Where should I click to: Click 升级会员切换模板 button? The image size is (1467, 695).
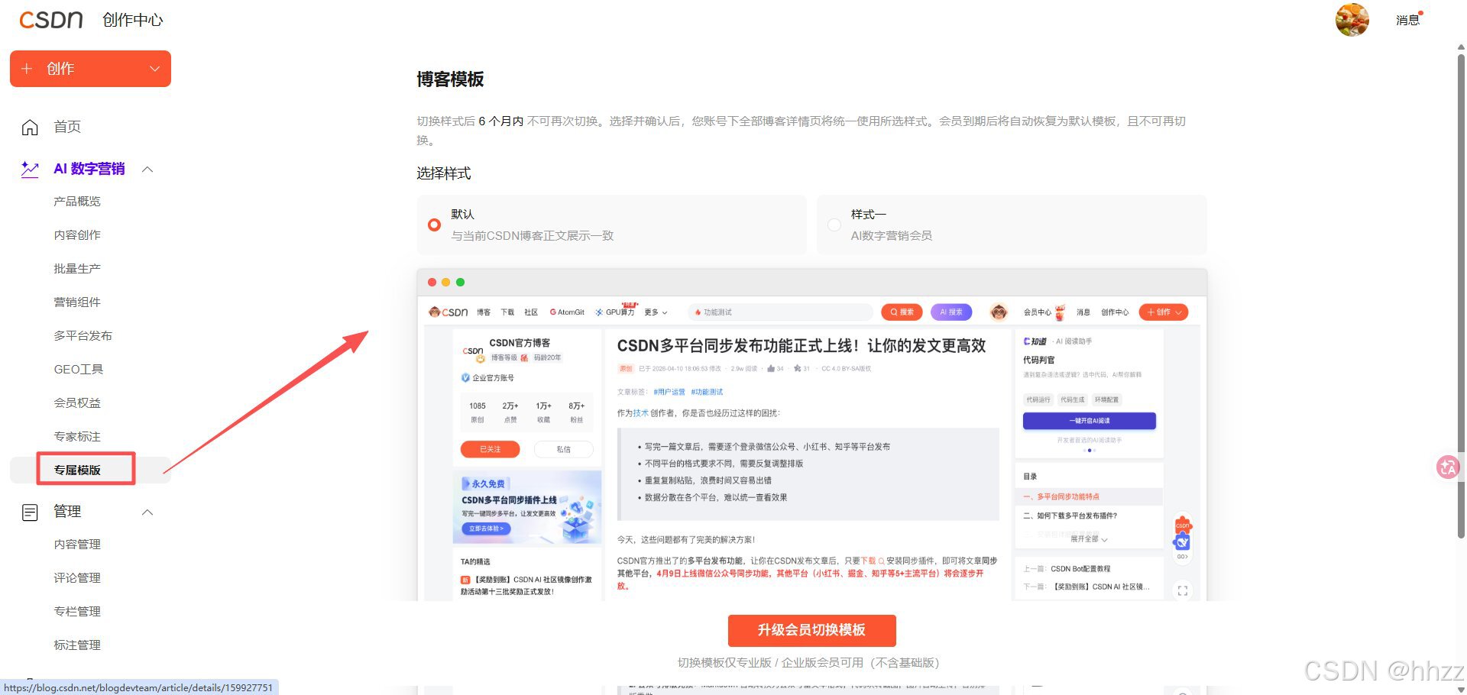coord(811,630)
